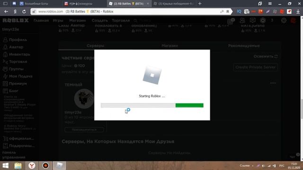Open the browser hamburger menu

pyautogui.click(x=270, y=3)
